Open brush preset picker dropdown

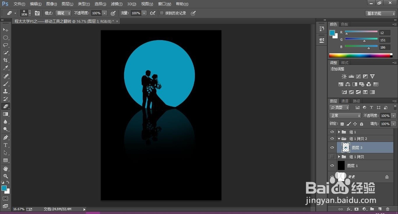(30, 13)
